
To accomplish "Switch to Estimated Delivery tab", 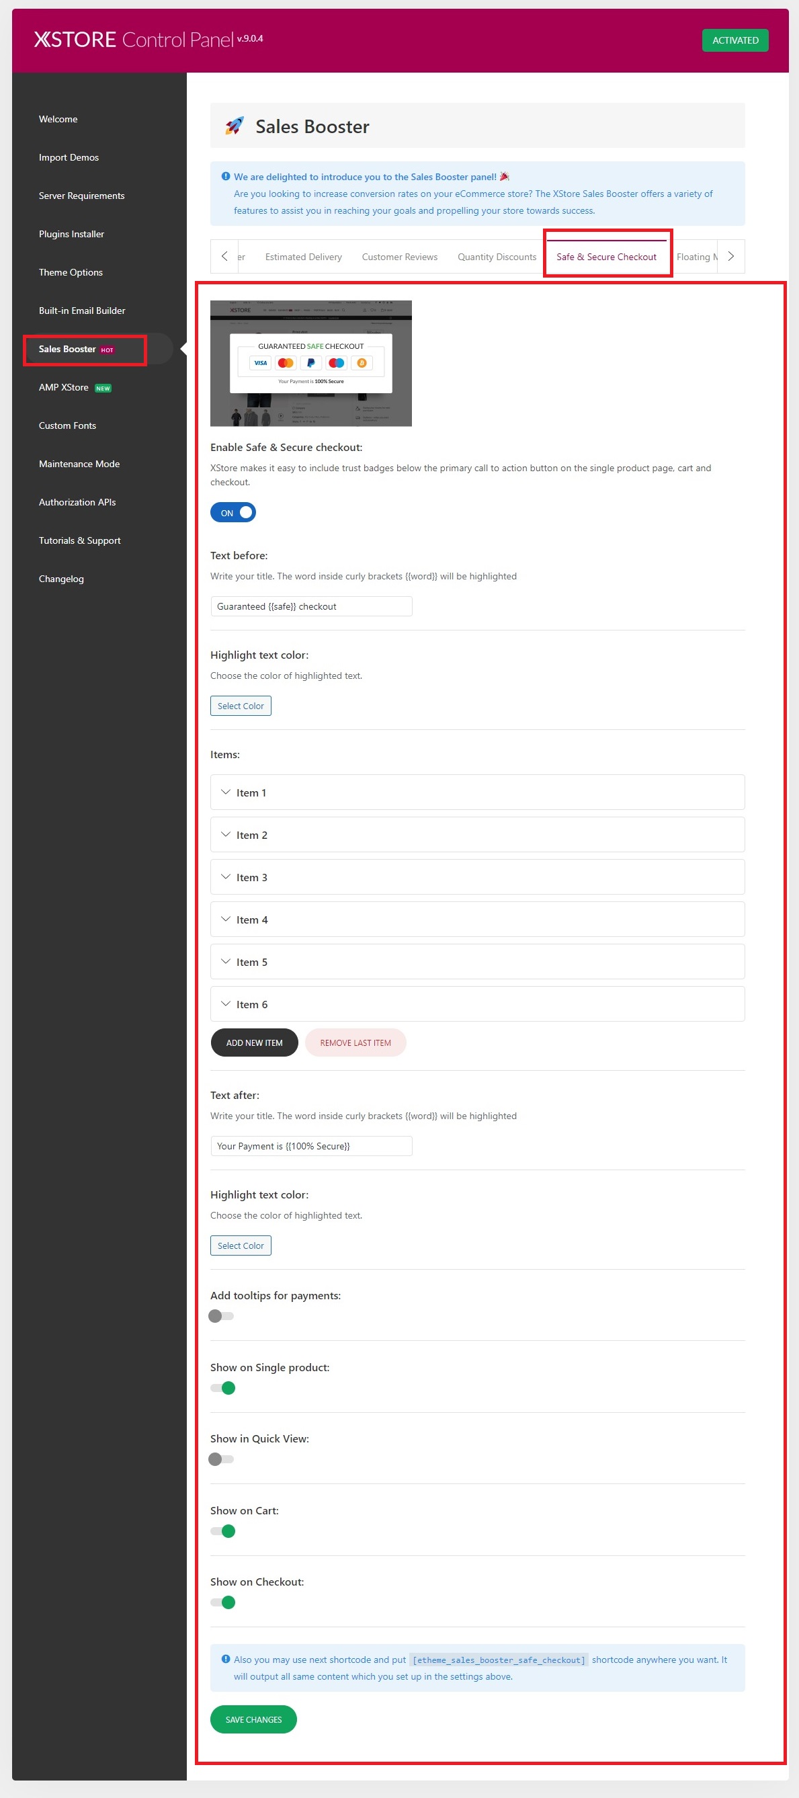I will (x=304, y=257).
